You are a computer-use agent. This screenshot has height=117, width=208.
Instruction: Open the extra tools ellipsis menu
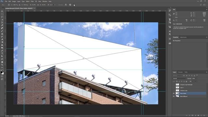click(x=2, y=67)
